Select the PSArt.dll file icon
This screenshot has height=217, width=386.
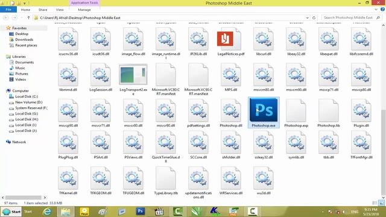point(101,142)
